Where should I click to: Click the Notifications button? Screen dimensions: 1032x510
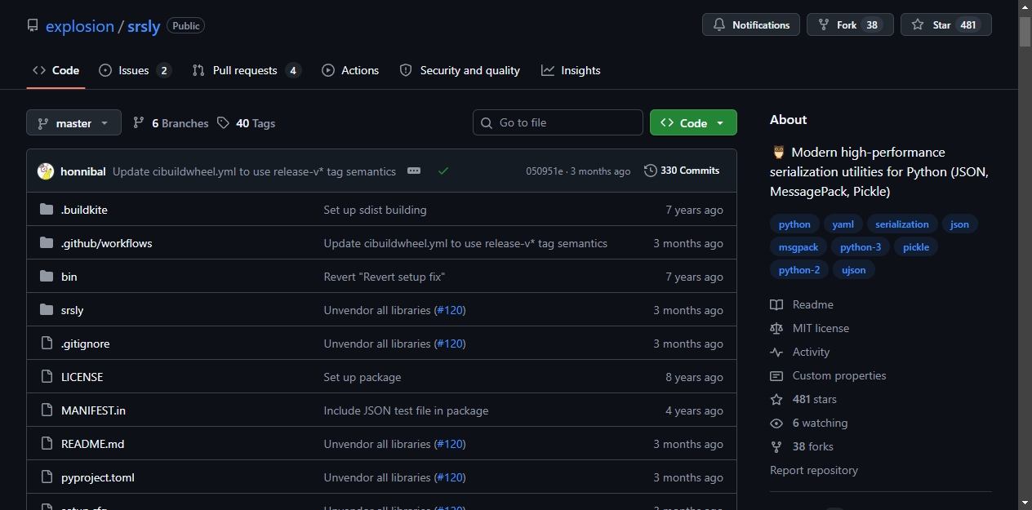click(x=751, y=24)
